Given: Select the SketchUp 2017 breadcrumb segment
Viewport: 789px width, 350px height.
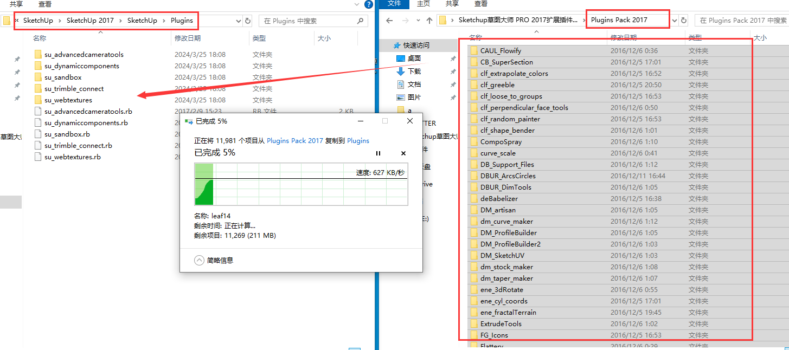Looking at the screenshot, I should pyautogui.click(x=90, y=21).
